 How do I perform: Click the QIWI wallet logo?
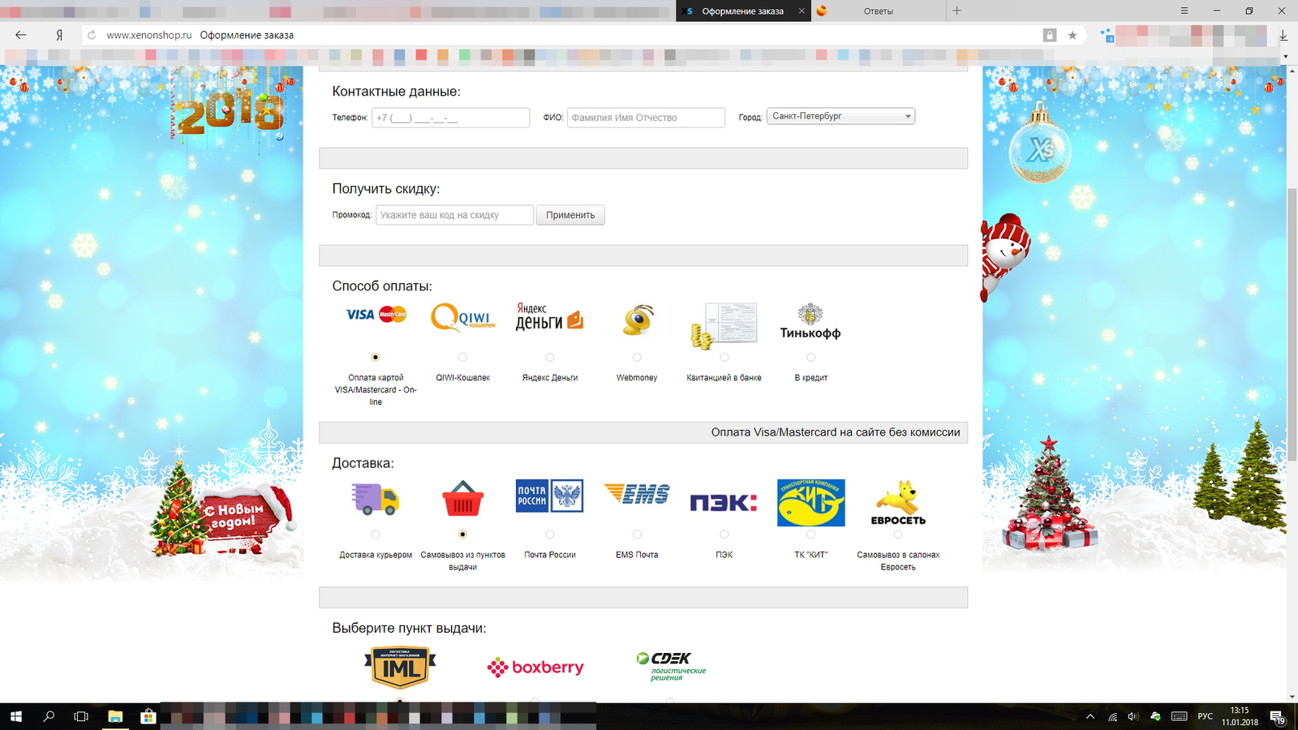click(x=463, y=318)
